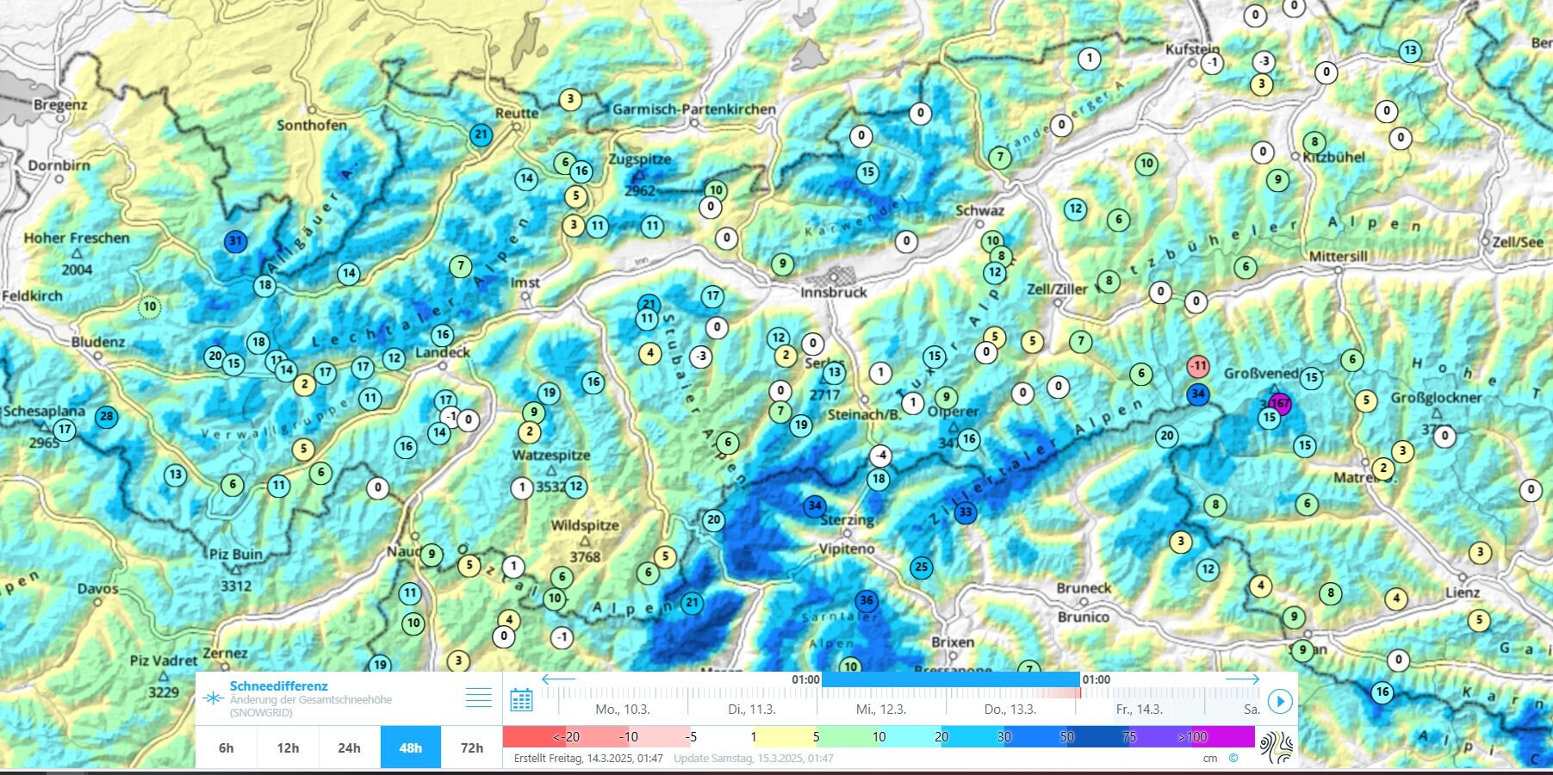The width and height of the screenshot is (1553, 775).
Task: Click the magenta 167 station marker
Action: pyautogui.click(x=1281, y=403)
